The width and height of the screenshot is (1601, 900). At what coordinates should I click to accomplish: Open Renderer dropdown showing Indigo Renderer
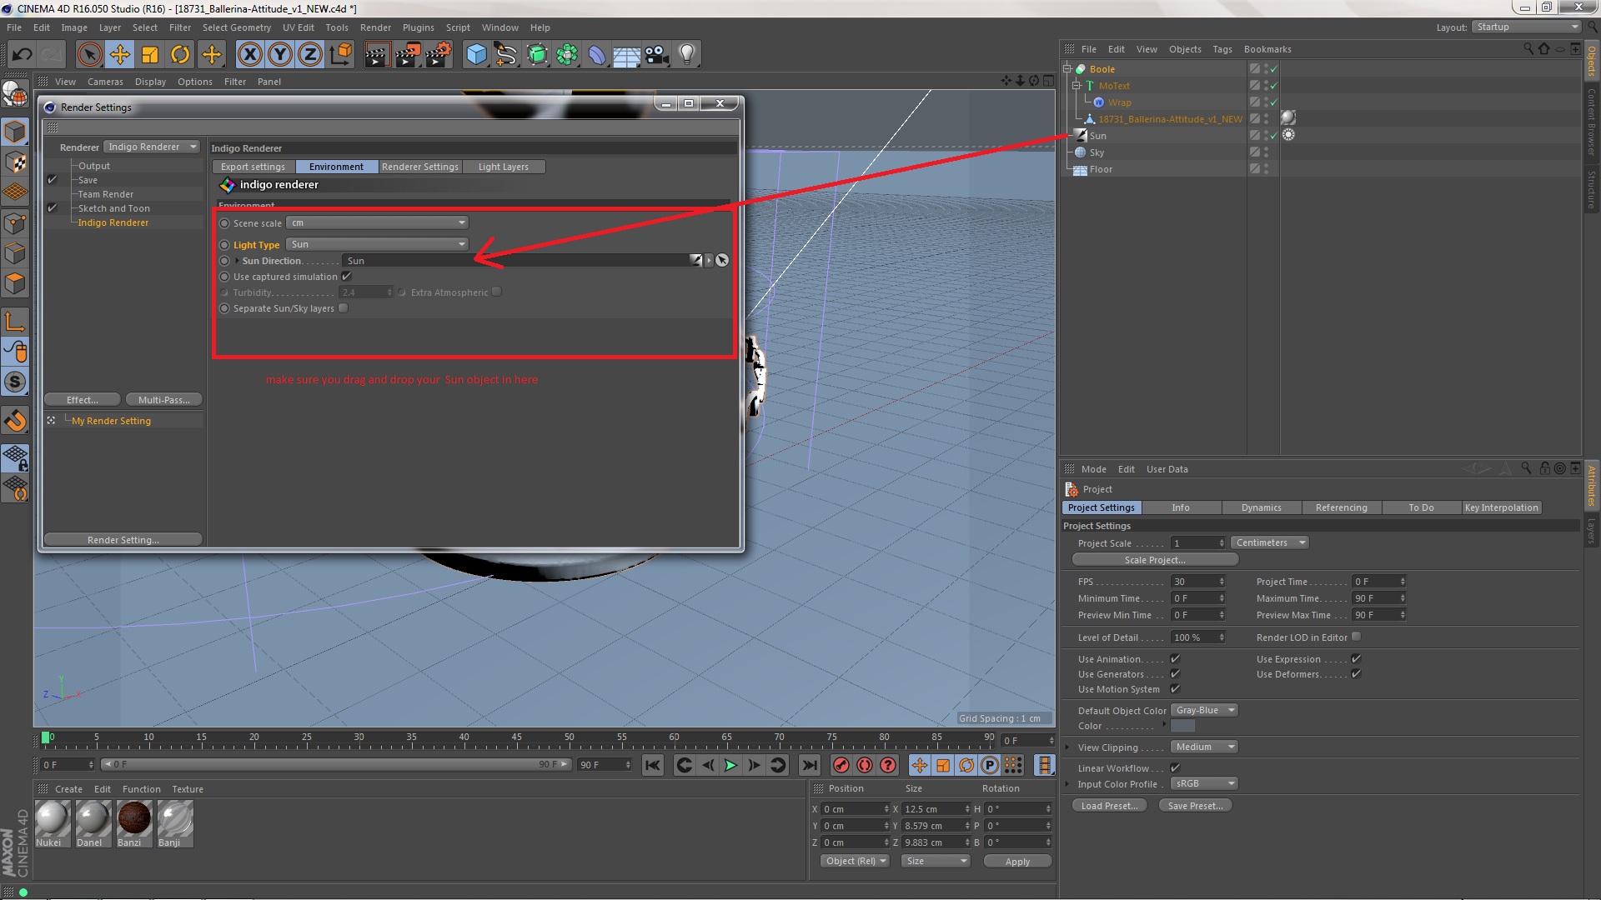152,147
